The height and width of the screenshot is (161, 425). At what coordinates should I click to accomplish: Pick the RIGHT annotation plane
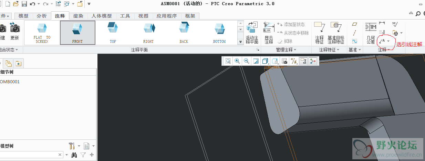click(148, 33)
